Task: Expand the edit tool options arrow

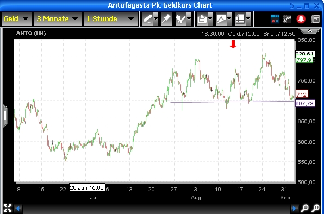Action: [189, 19]
